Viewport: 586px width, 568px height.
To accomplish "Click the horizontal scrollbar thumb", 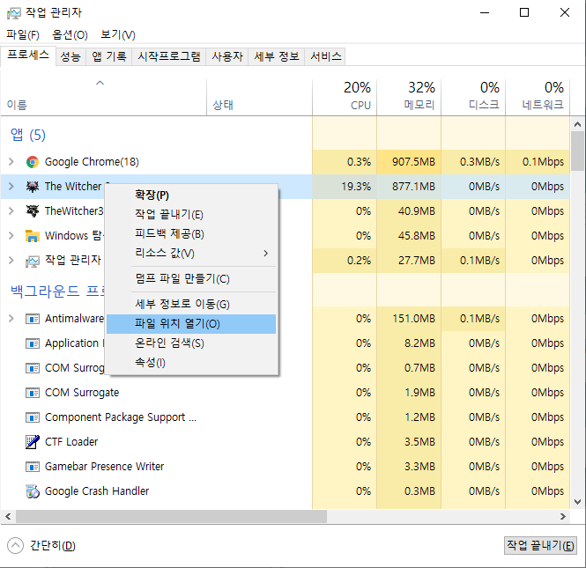I will coord(171,516).
